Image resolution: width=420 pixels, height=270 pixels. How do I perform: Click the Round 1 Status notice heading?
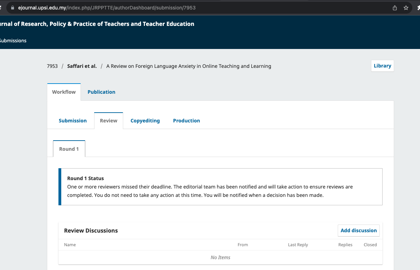point(85,178)
